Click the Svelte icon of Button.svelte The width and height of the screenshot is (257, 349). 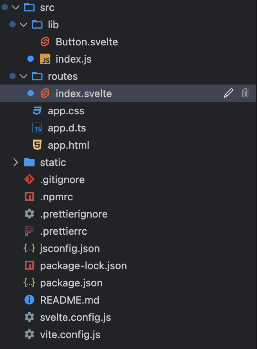[45, 41]
